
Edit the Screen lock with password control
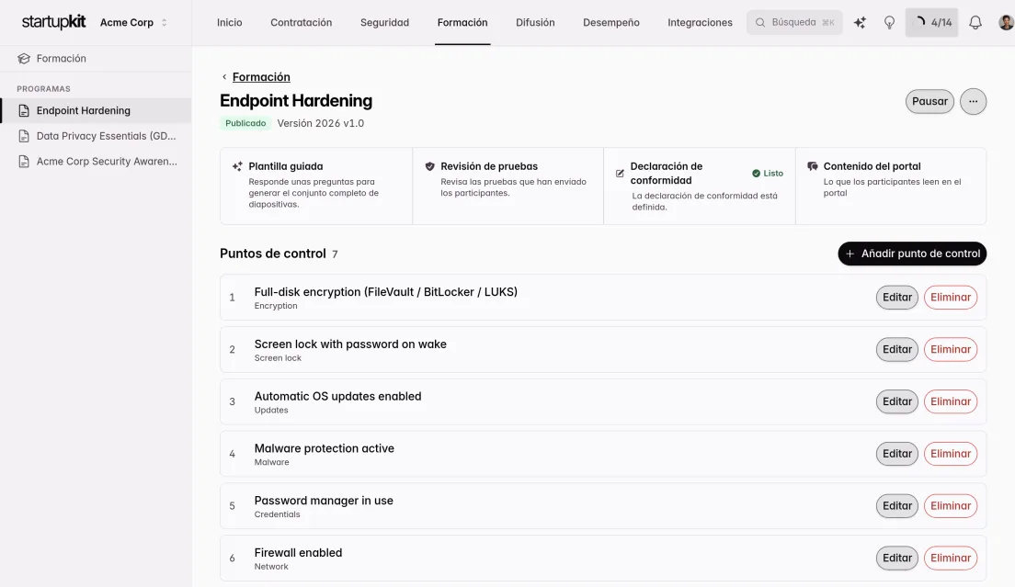tap(896, 349)
